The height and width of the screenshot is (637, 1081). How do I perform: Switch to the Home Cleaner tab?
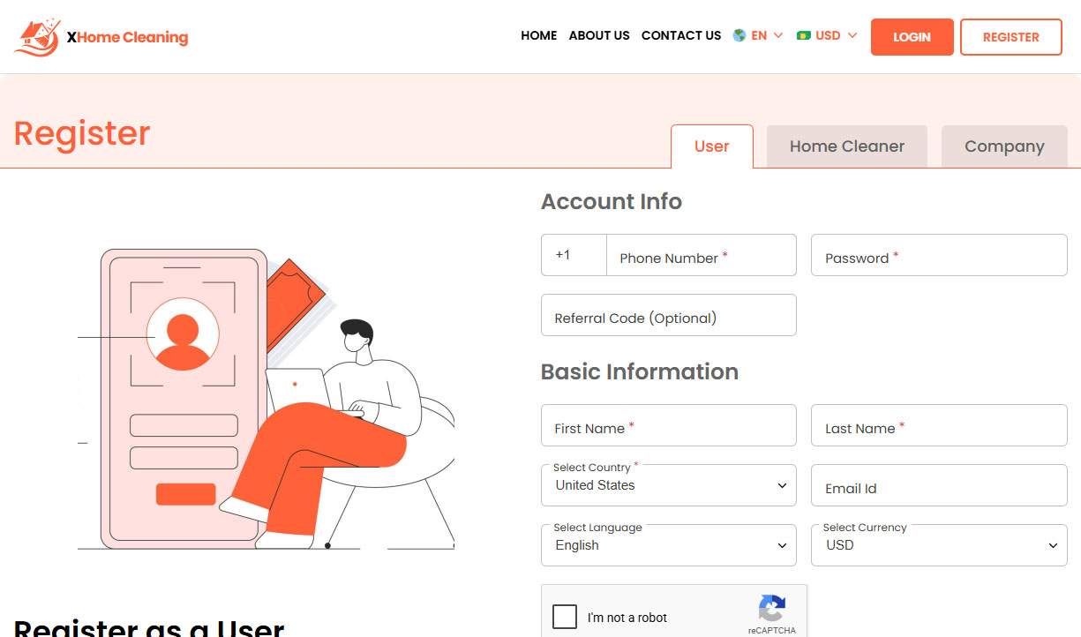pyautogui.click(x=846, y=146)
